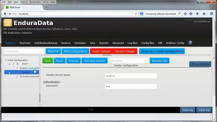
Task: Open the Advanced tab
Action: [118, 43]
